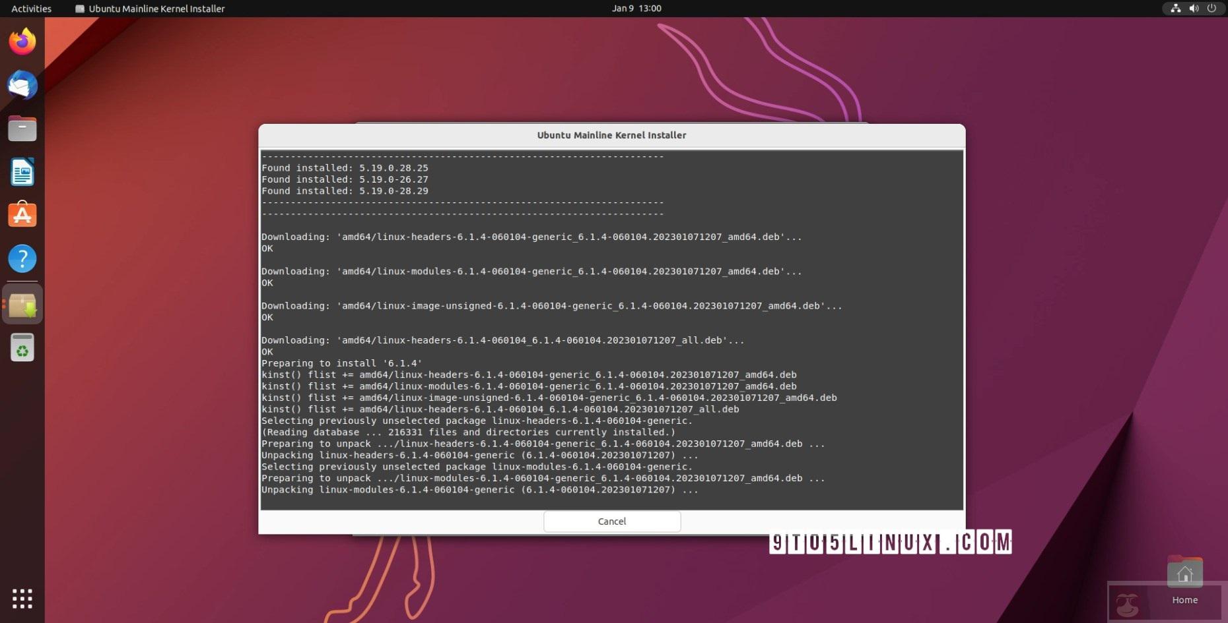
Task: Click the Ubuntu Mainline Kernel Installer app menu
Action: [x=150, y=9]
